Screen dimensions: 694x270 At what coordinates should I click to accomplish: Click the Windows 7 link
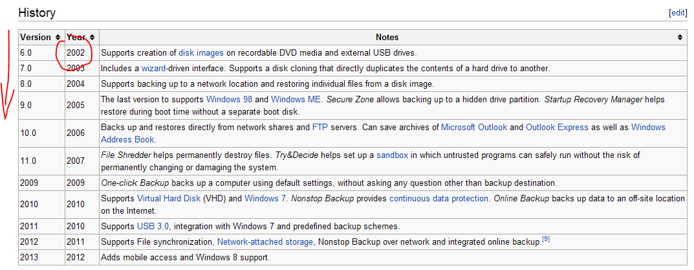[265, 198]
